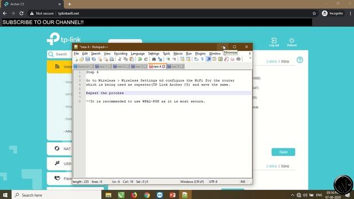The height and width of the screenshot is (199, 354).
Task: Click the TP-Link Search field
Action: pyautogui.click(x=60, y=54)
